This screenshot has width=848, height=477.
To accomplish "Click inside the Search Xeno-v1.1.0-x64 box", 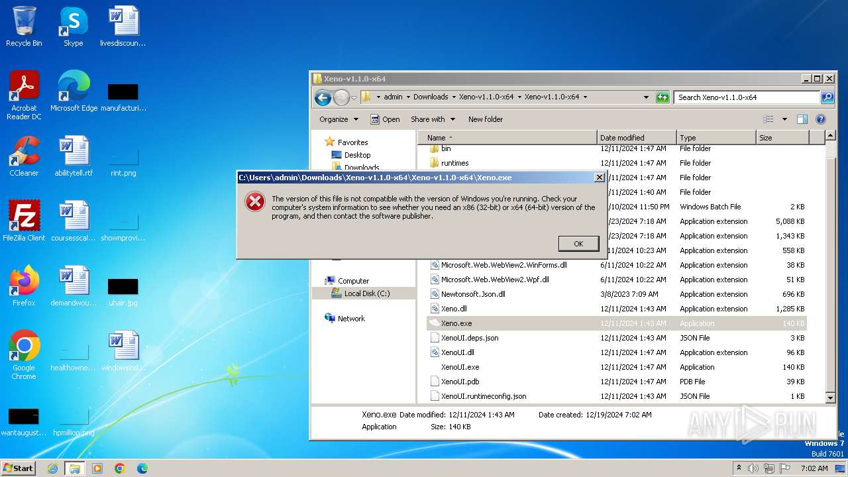I will [747, 97].
